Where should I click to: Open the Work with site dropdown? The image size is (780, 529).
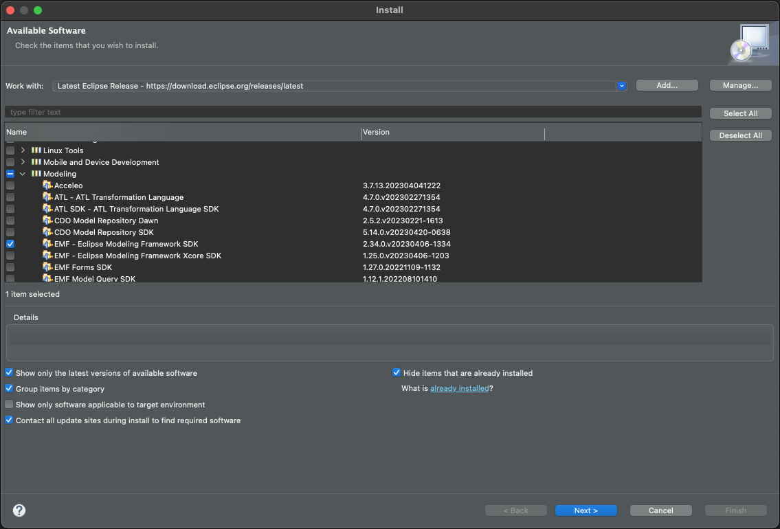pyautogui.click(x=621, y=85)
